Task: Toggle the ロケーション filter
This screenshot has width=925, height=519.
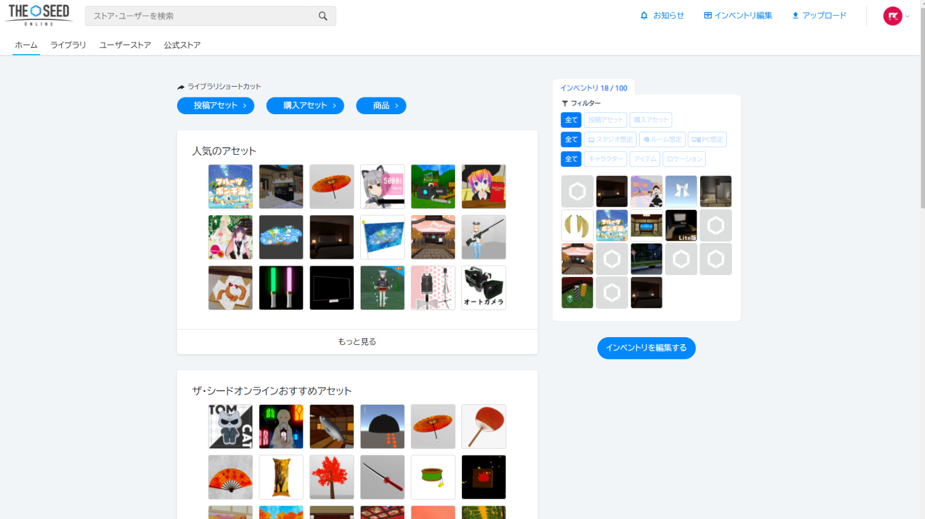Action: pos(684,159)
